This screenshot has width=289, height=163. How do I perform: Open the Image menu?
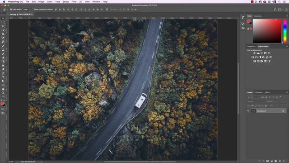tap(41, 2)
